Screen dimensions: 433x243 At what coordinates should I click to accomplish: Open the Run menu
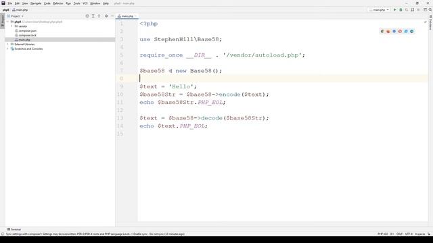[x=68, y=3]
